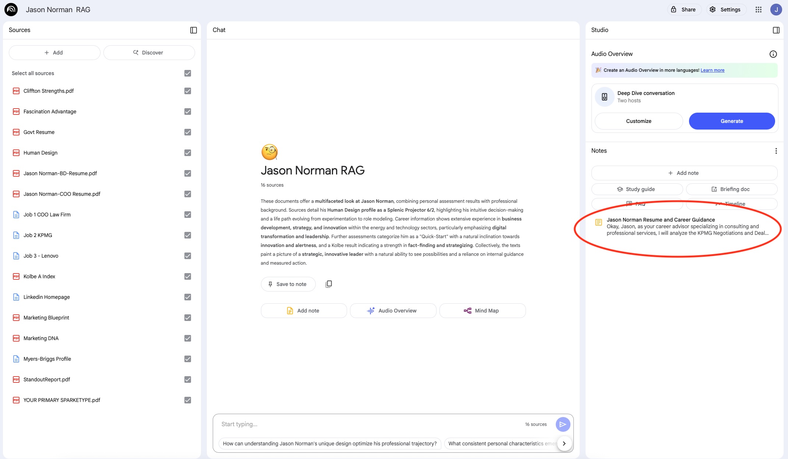
Task: Click 16 sources indicator in chat input
Action: pyautogui.click(x=536, y=424)
